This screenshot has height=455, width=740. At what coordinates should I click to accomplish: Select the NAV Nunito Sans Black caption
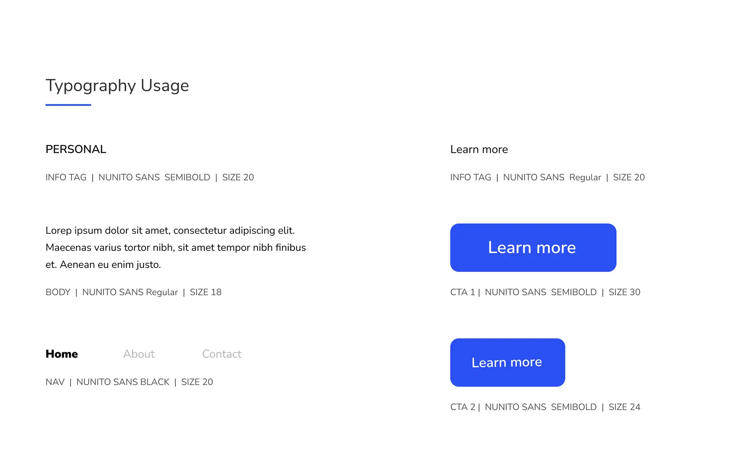point(129,382)
